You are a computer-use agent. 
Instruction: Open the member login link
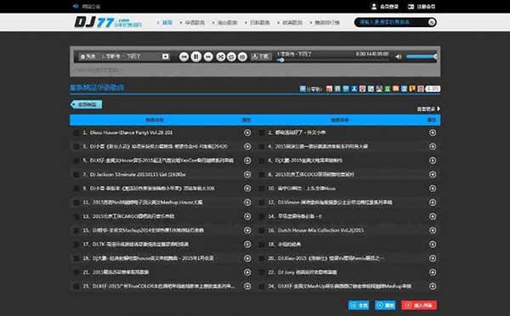(x=385, y=7)
